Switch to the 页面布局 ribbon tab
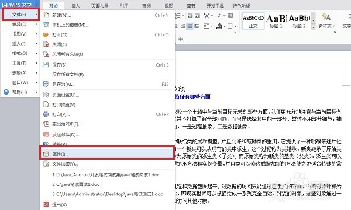This screenshot has width=351, height=210. click(x=100, y=6)
